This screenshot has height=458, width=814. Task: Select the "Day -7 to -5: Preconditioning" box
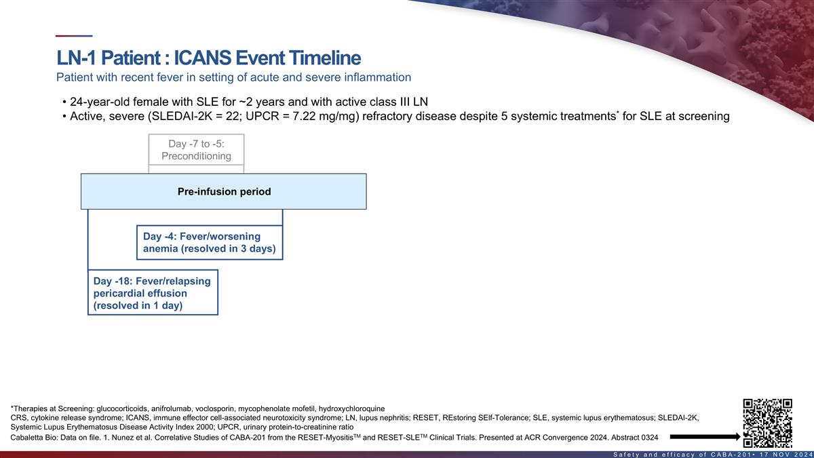[196, 150]
